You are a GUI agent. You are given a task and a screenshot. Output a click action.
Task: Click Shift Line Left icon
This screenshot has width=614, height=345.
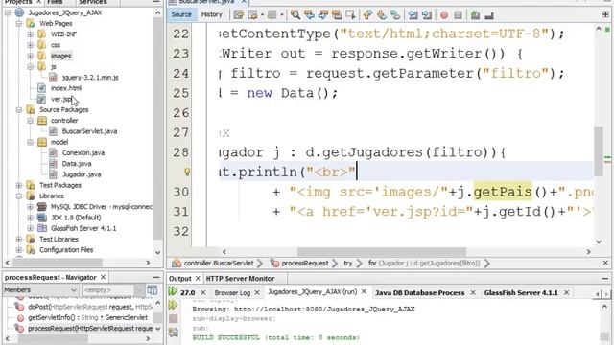(413, 15)
